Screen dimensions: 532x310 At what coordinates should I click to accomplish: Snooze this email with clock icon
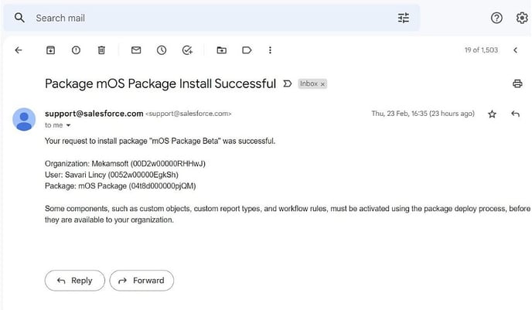(162, 50)
